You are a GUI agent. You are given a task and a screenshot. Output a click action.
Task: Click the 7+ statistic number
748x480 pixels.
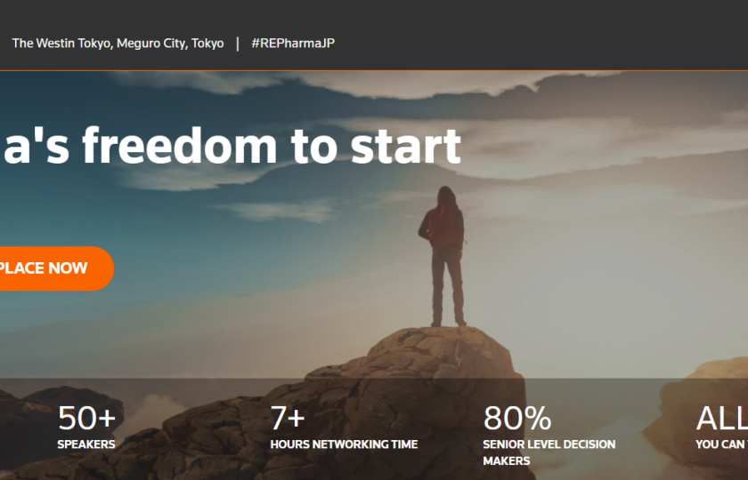288,418
